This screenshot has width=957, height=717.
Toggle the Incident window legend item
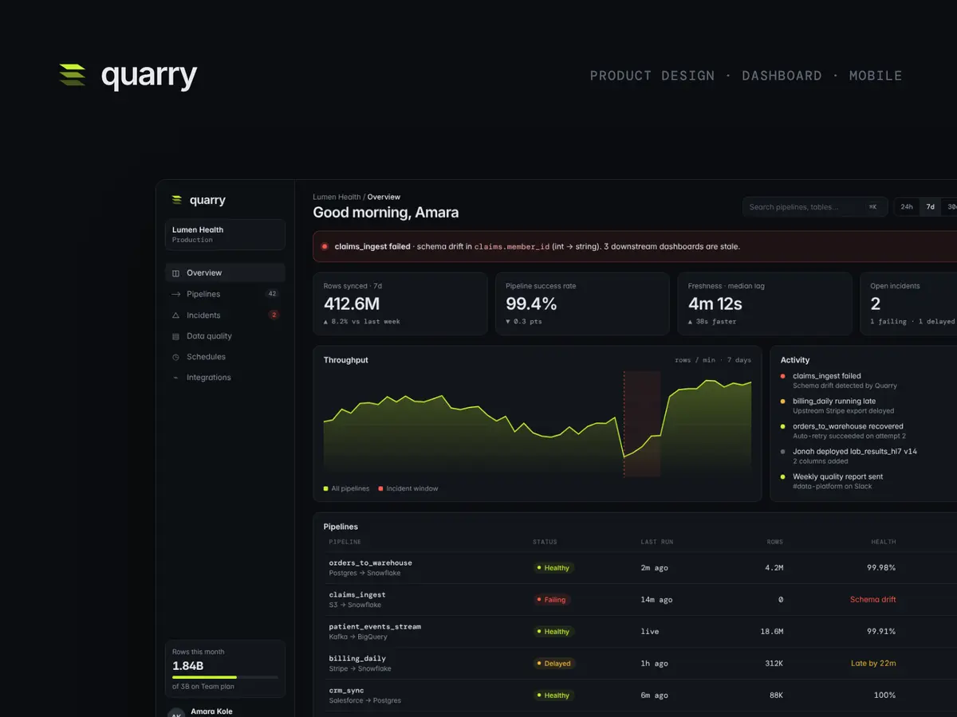[408, 488]
